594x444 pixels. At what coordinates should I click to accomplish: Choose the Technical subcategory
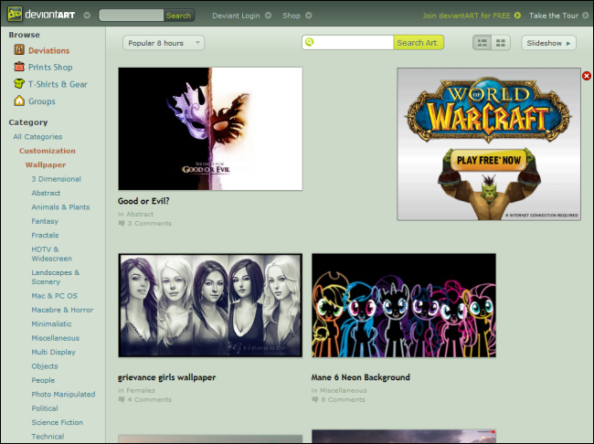(x=48, y=436)
